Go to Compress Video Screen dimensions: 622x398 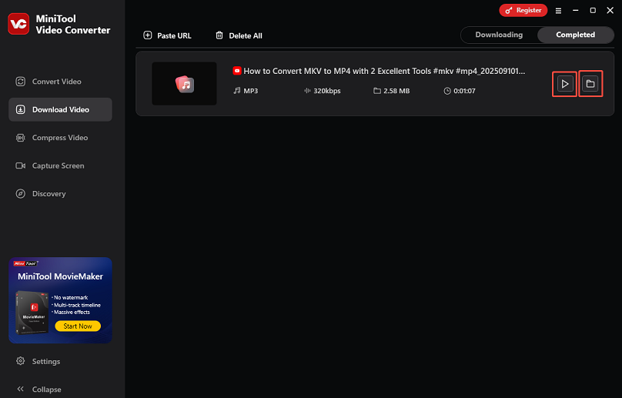point(60,138)
